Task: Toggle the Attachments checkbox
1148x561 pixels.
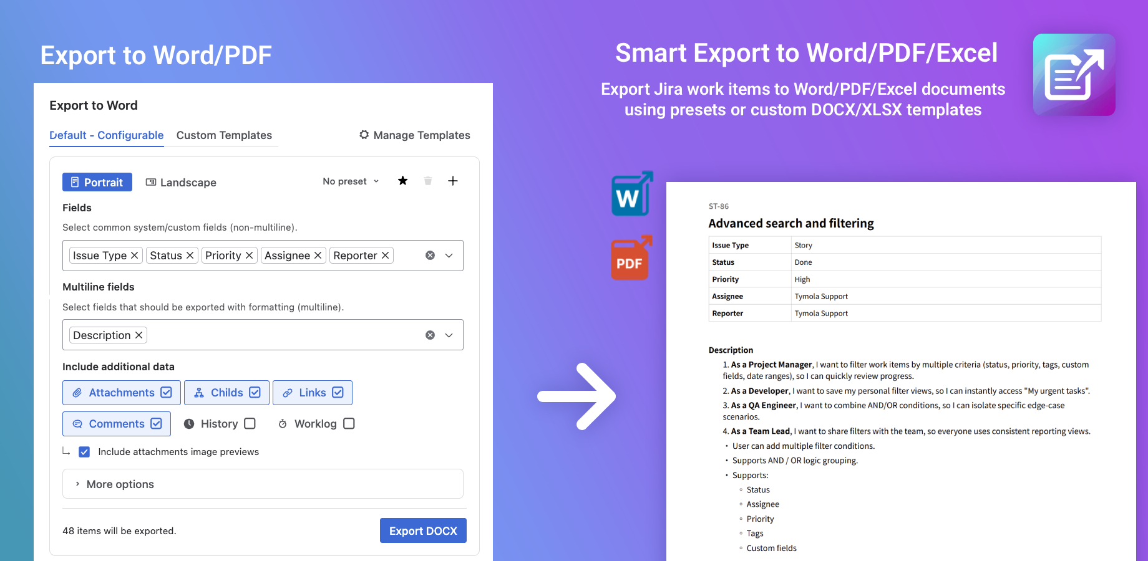Action: pos(166,393)
